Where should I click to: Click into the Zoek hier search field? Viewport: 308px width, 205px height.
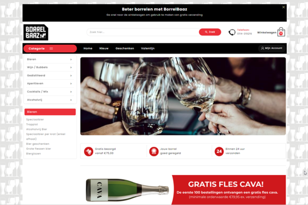pos(143,32)
